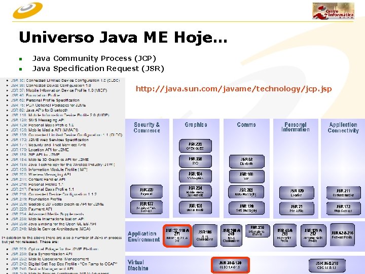Click the orange swirl logo at top left

coord(28,10)
